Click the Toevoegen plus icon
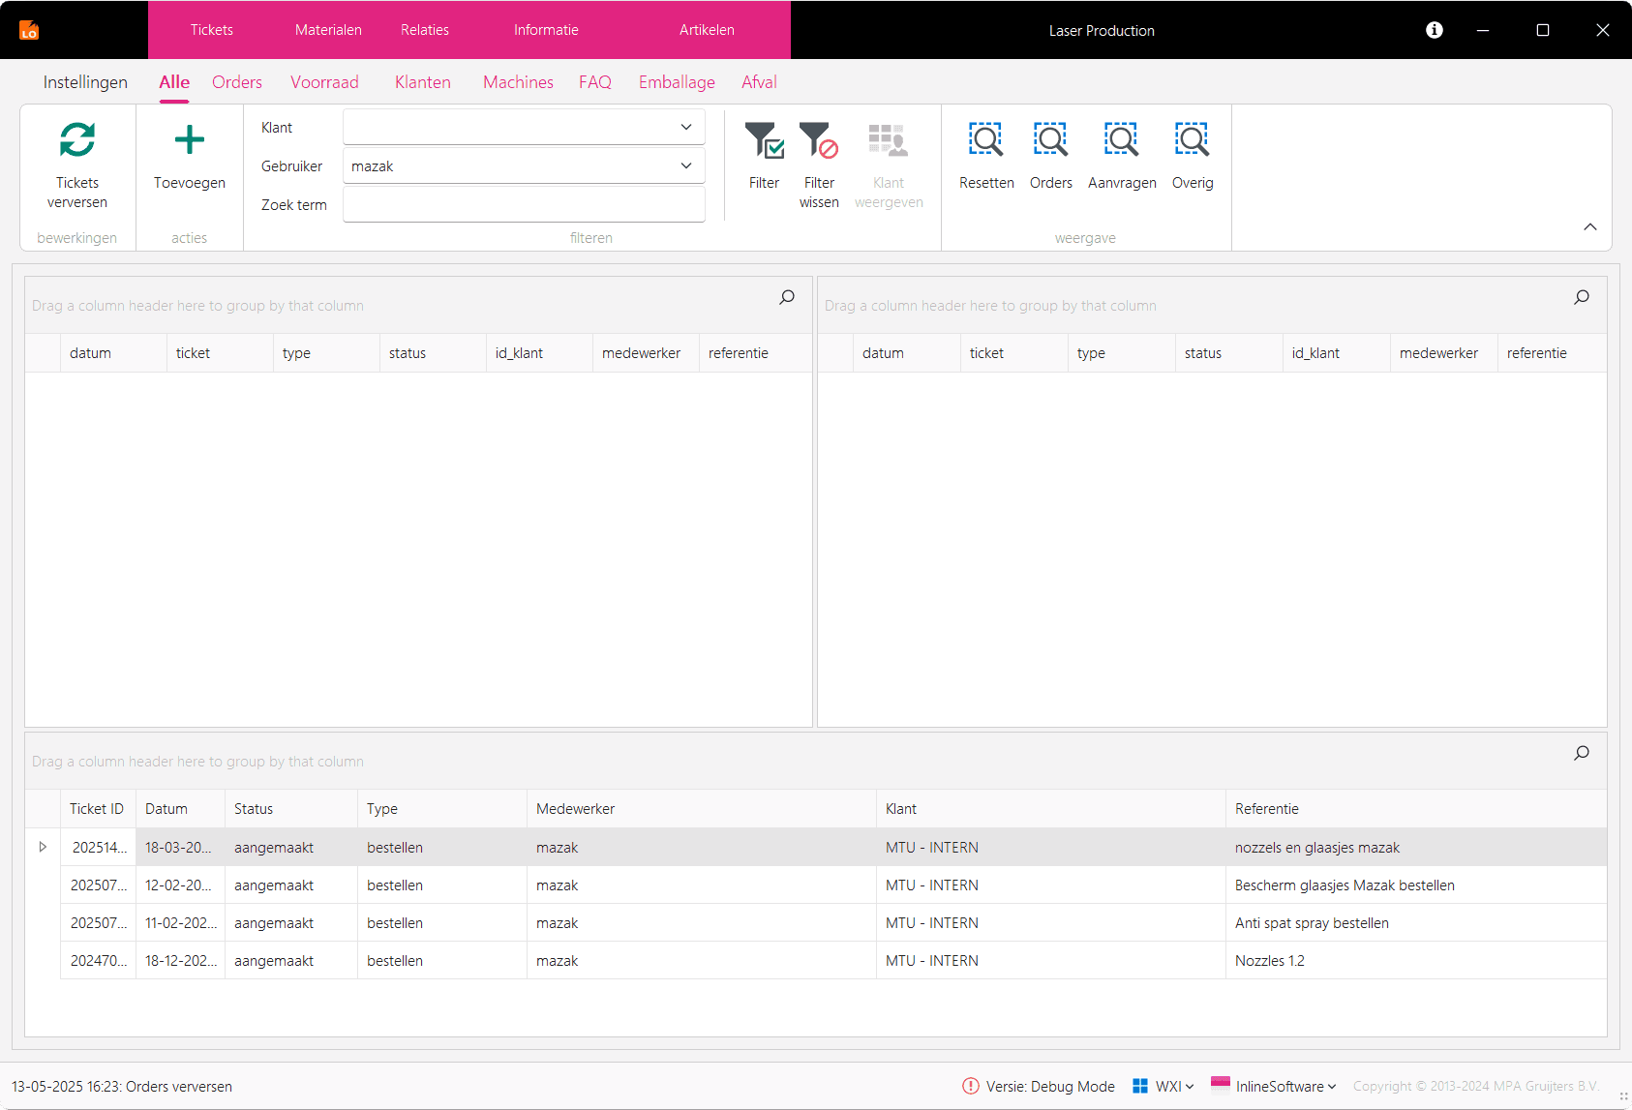The height and width of the screenshot is (1110, 1632). point(190,139)
